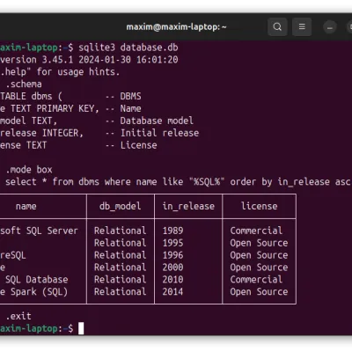Open the hamburger menu in title bar

click(302, 26)
